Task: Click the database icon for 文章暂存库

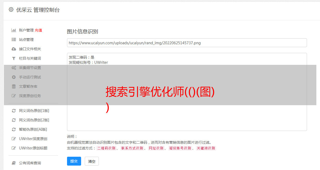Action: coord(14,86)
